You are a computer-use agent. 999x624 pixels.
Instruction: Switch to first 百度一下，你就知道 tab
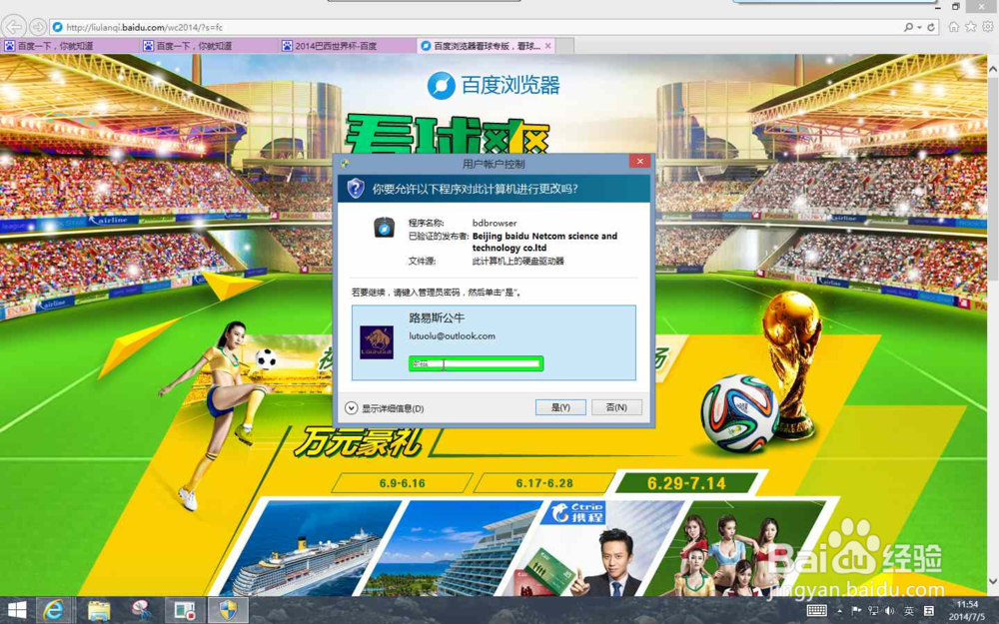click(x=70, y=46)
